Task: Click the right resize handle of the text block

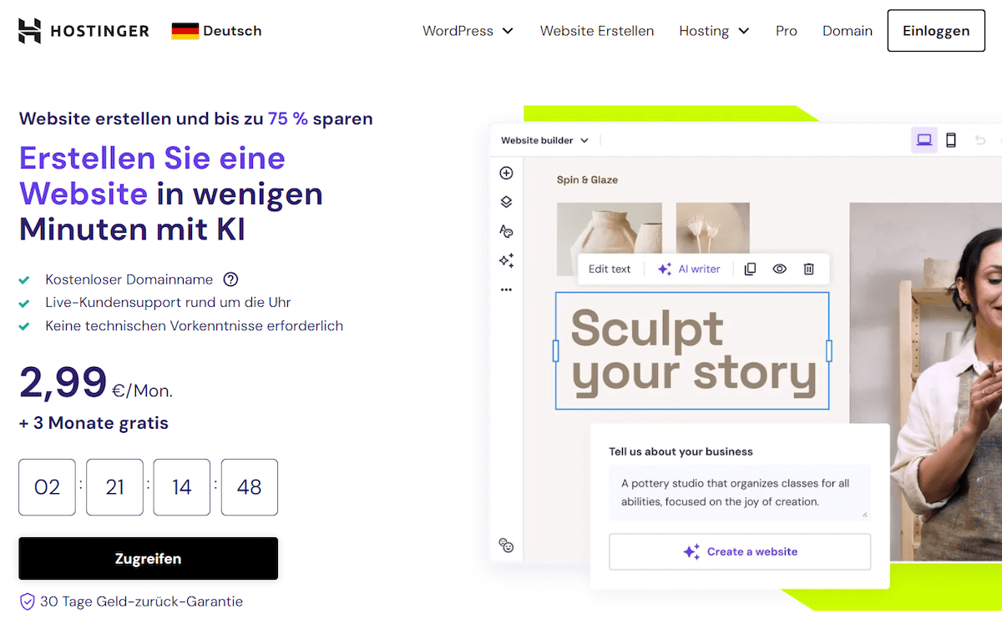Action: (x=829, y=351)
